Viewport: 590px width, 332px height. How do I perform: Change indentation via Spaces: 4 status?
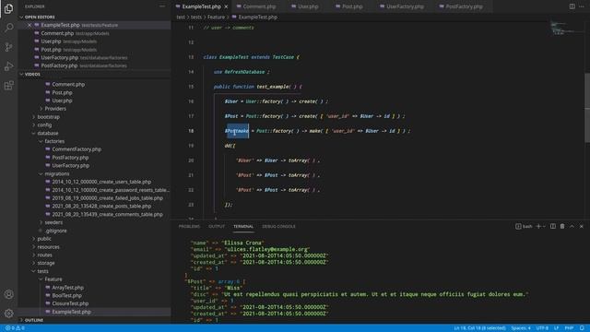coord(521,328)
